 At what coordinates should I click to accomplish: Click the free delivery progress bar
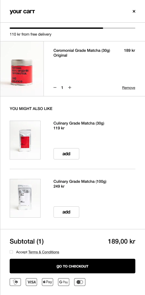point(72,28)
